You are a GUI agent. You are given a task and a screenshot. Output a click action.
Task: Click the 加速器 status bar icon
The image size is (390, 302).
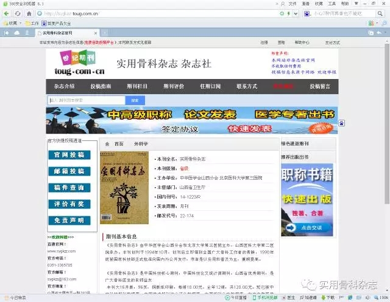(308, 297)
